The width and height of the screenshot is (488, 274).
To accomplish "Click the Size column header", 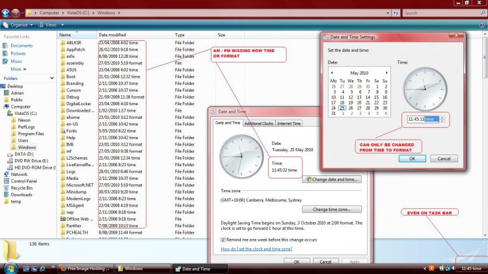I will pyautogui.click(x=230, y=35).
